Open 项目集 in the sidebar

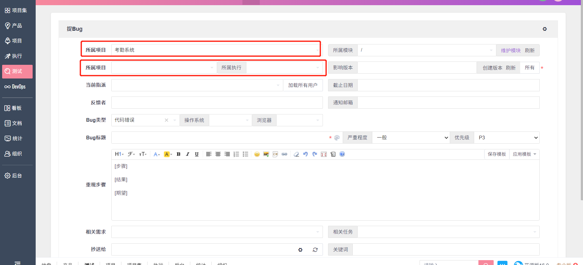pos(16,10)
